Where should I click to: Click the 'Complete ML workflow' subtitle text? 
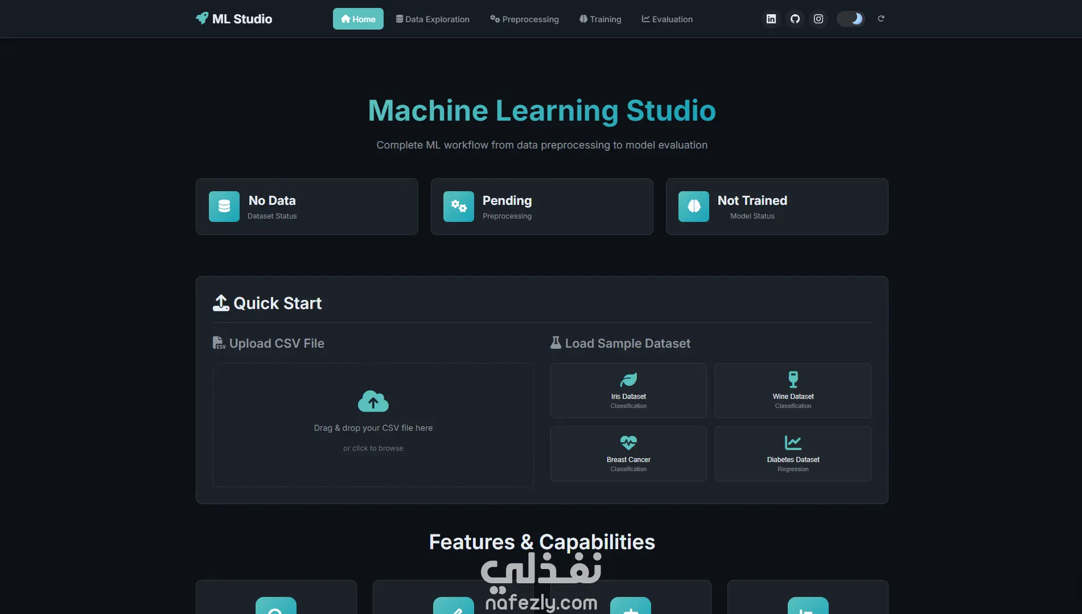pyautogui.click(x=542, y=145)
